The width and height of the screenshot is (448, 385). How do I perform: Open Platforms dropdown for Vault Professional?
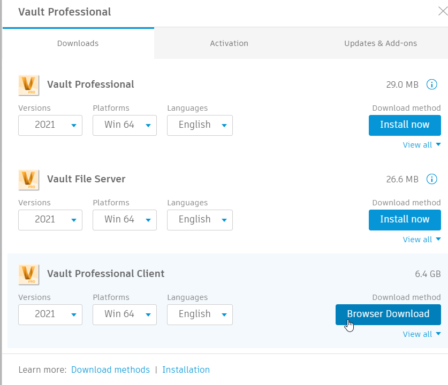pos(125,125)
